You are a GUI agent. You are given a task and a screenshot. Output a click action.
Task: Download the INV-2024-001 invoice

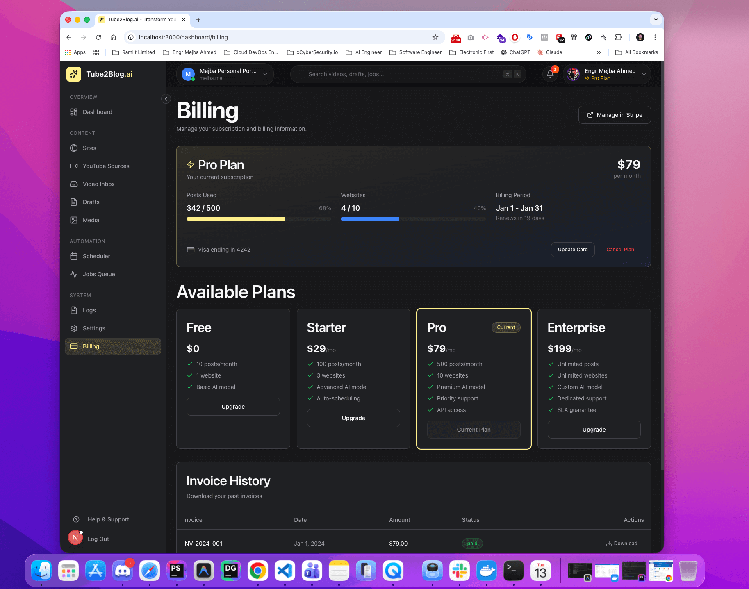click(x=622, y=543)
